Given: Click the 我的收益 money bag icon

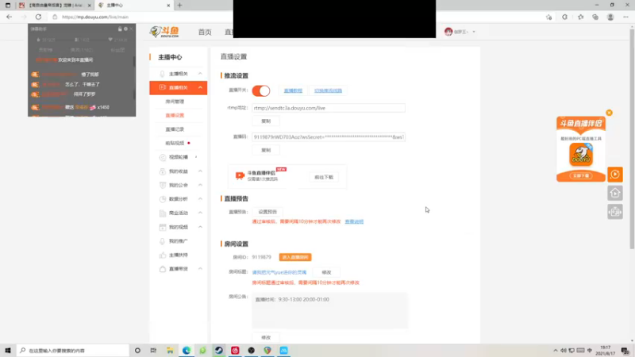Looking at the screenshot, I should 163,171.
